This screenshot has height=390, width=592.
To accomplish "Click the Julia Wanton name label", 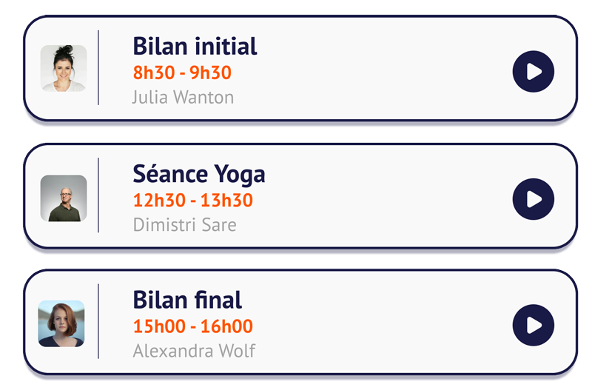I will (x=183, y=98).
